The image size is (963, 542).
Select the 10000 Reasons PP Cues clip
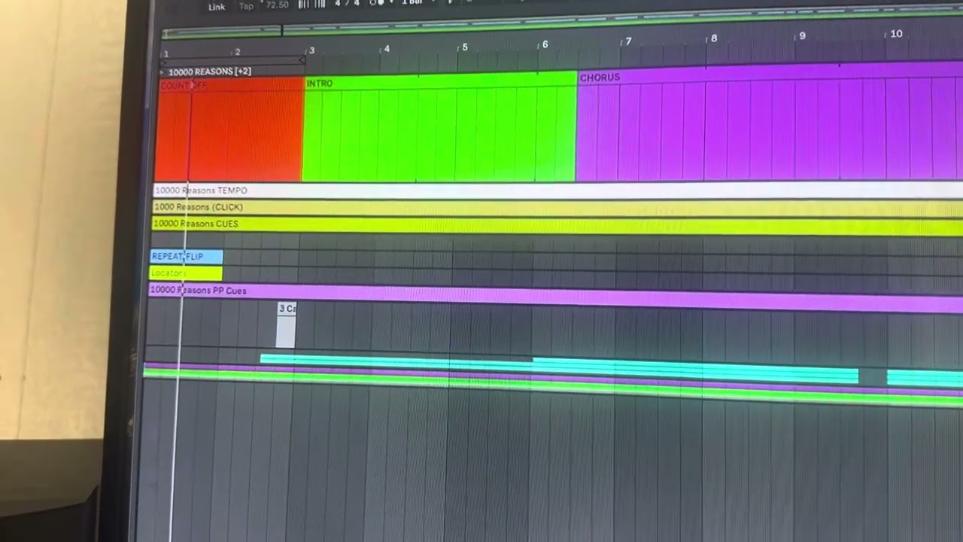tap(527, 294)
